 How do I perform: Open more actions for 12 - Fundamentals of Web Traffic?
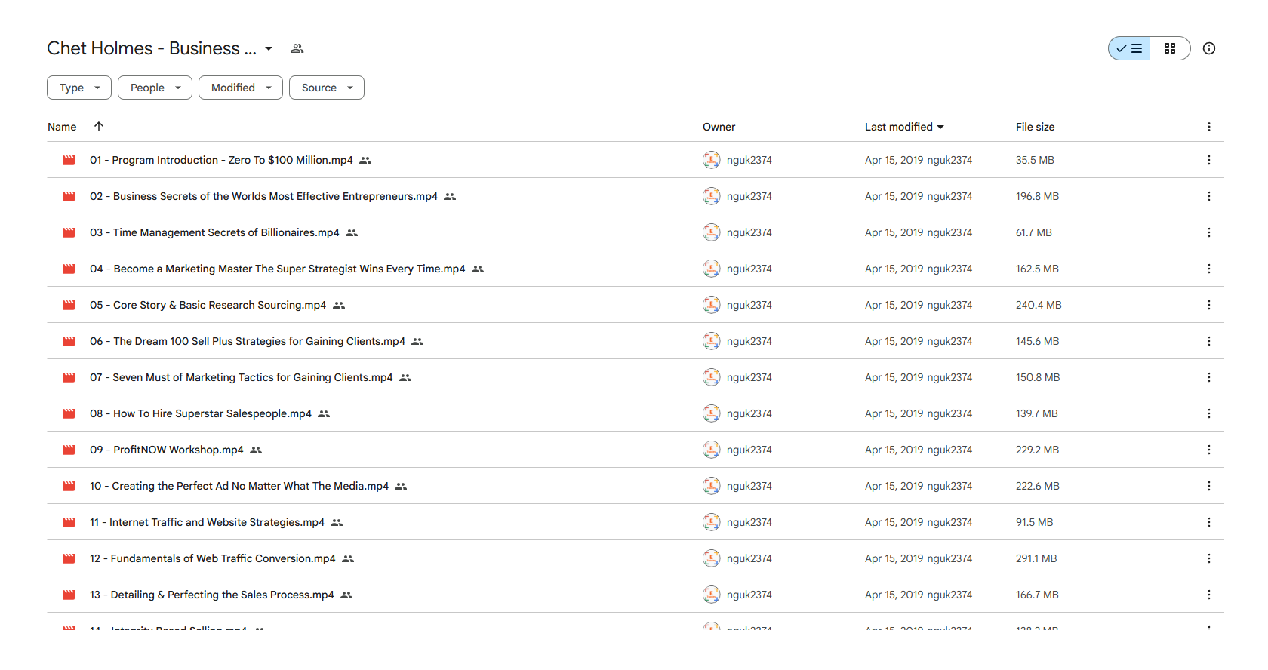click(x=1209, y=558)
